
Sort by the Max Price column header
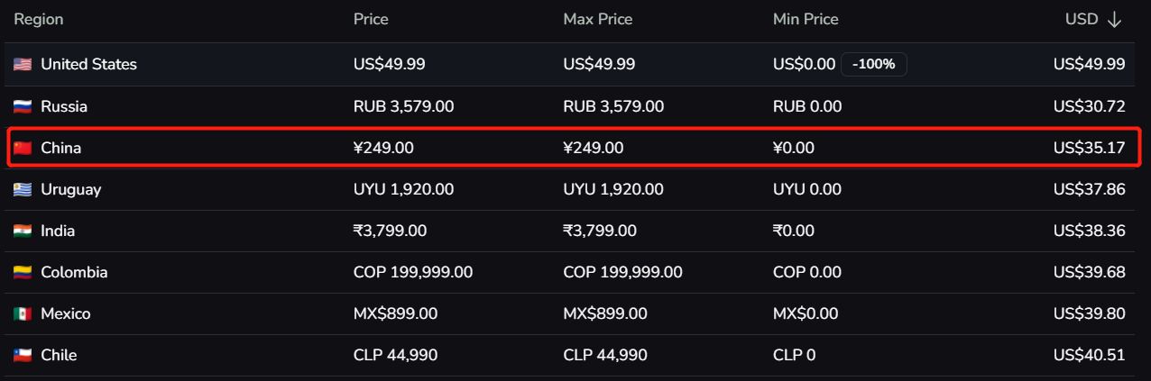[x=598, y=19]
